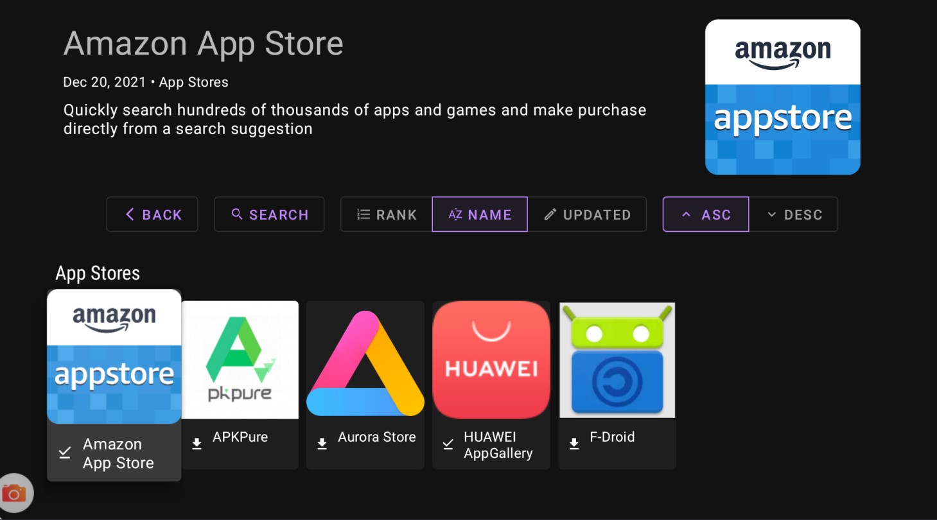
Task: Open SEARCH for apps
Action: pos(269,214)
